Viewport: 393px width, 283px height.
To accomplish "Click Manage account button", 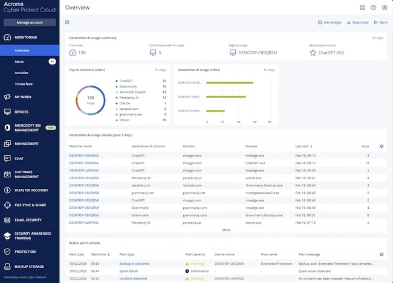I will 30,22.
